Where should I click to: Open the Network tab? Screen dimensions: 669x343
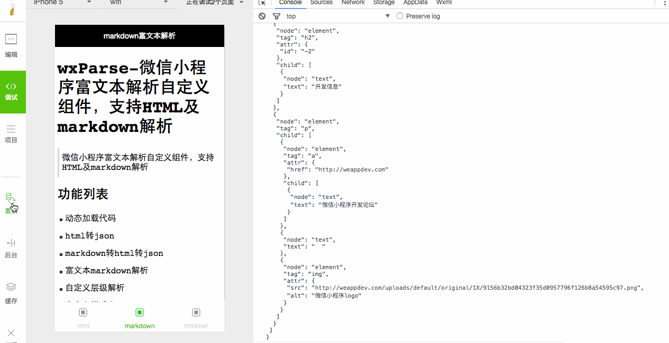(x=353, y=3)
